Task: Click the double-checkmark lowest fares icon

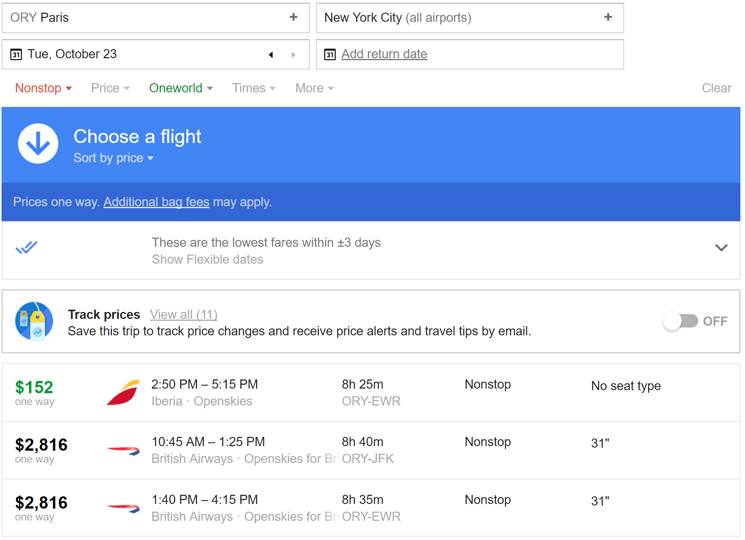Action: [x=26, y=248]
